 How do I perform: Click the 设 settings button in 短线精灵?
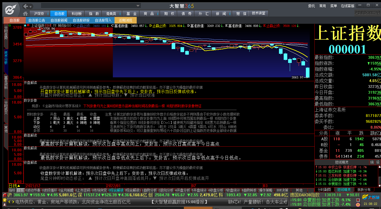[x=378, y=162]
